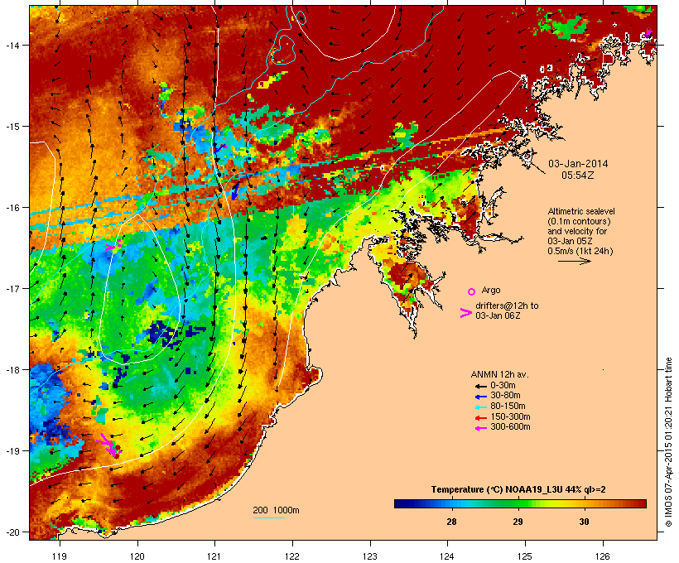Click the '80-150m' depth label
679x563 pixels.
tap(508, 407)
